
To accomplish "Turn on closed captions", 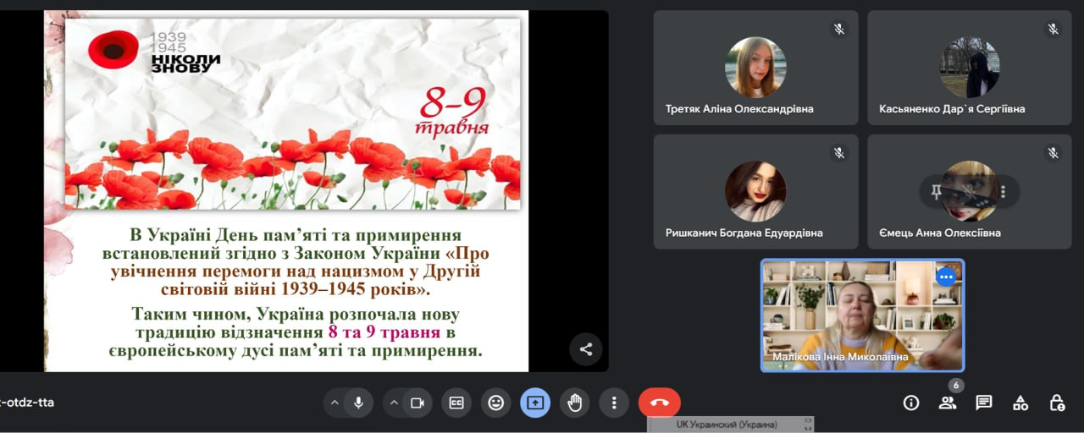I will tap(456, 403).
